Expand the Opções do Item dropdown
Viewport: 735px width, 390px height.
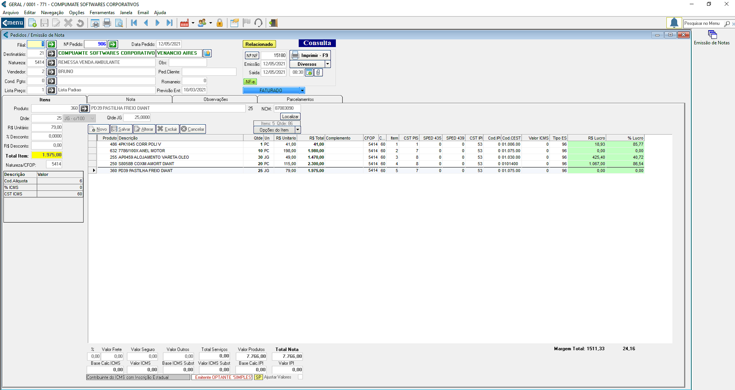pyautogui.click(x=298, y=130)
